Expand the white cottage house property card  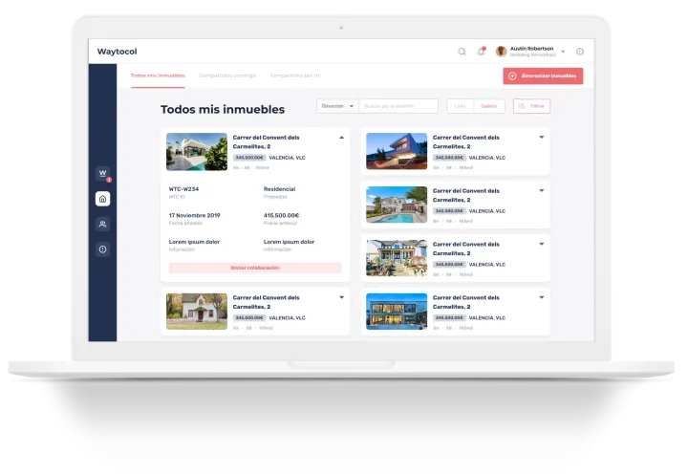coord(341,298)
